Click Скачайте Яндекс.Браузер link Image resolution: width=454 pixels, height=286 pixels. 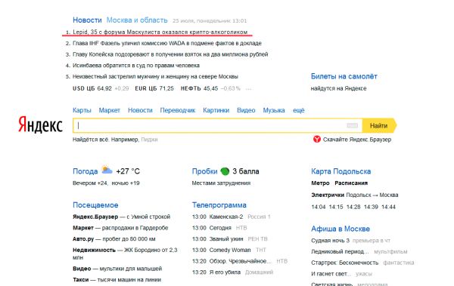click(x=357, y=140)
